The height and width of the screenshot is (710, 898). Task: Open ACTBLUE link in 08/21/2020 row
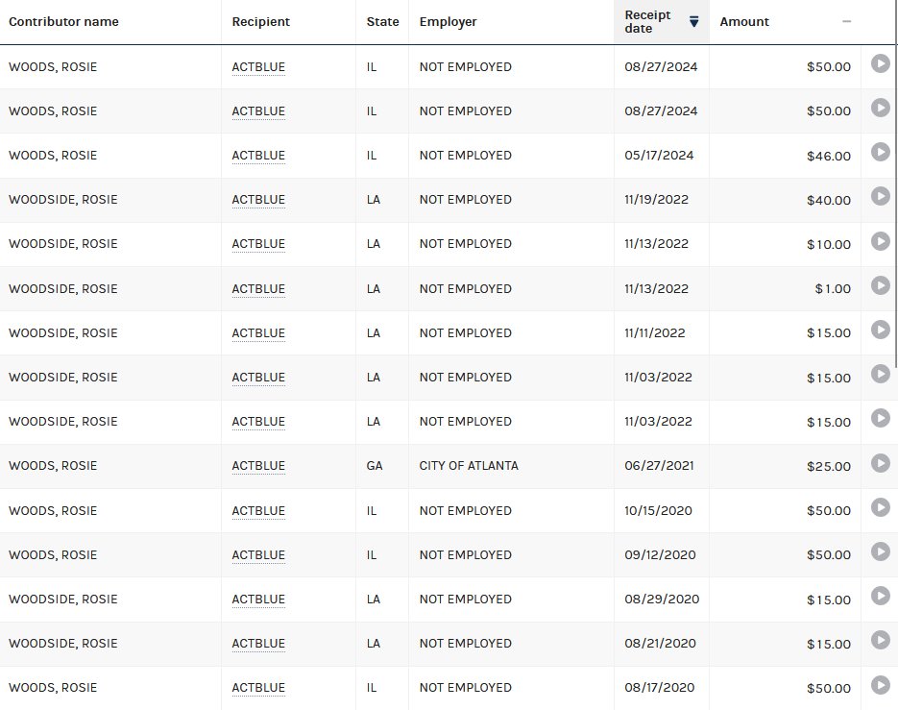pos(258,644)
